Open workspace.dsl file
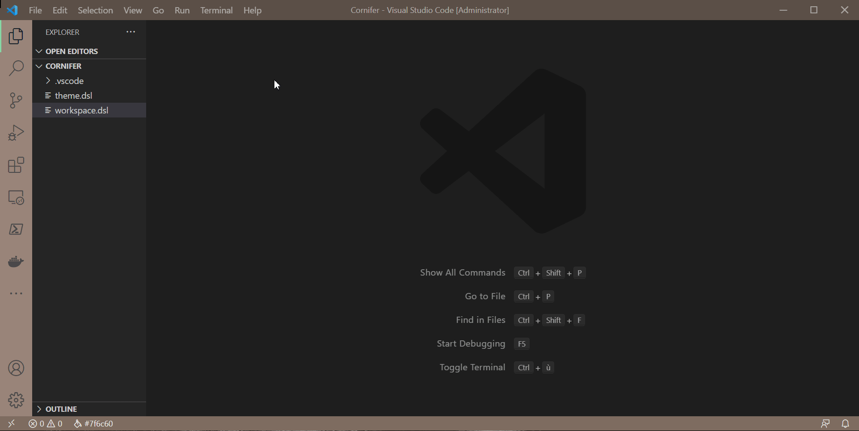The width and height of the screenshot is (859, 431). point(89,110)
